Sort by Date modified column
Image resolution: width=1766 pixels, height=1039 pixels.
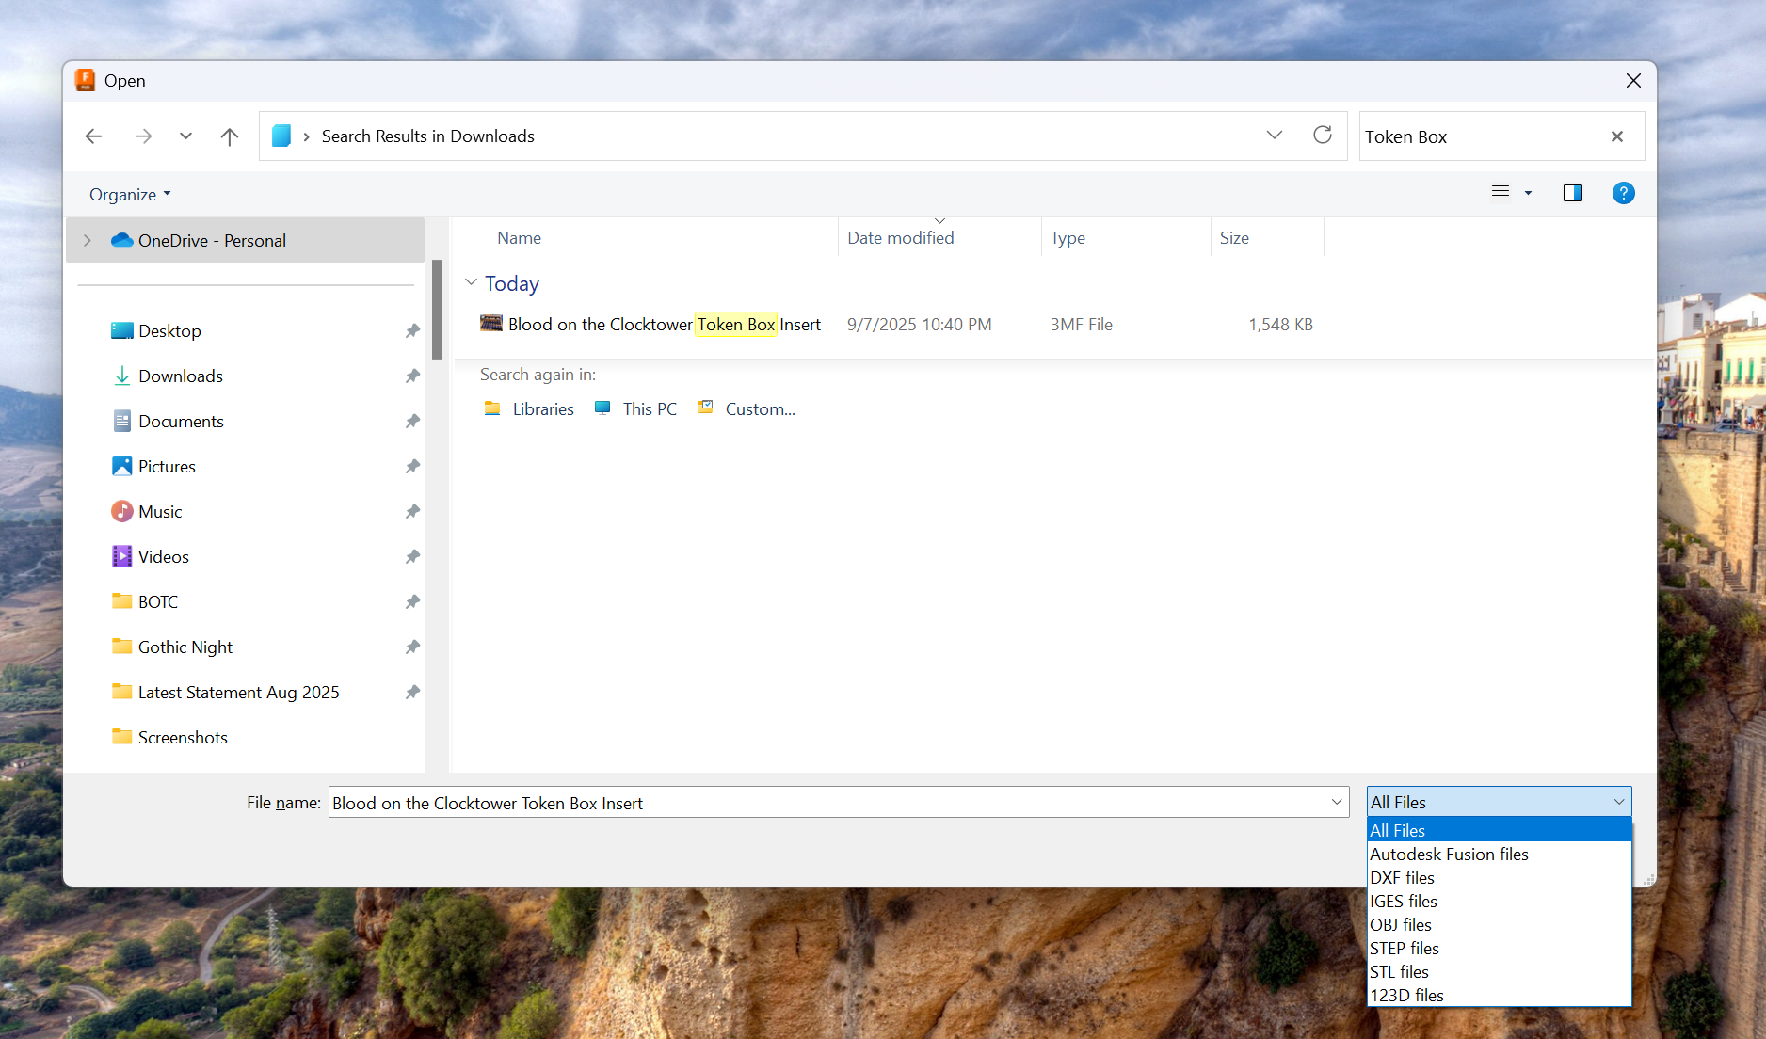(x=901, y=238)
